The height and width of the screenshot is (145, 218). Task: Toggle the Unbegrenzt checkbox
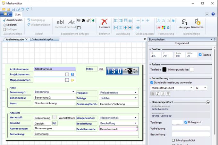(x=186, y=122)
